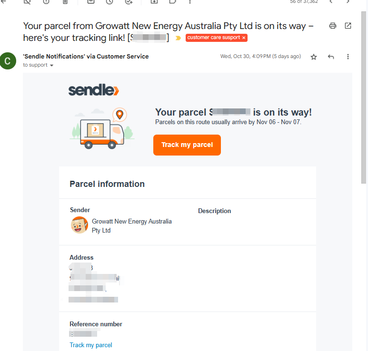
Task: Go to the older conversation arrow
Action: [348, 2]
